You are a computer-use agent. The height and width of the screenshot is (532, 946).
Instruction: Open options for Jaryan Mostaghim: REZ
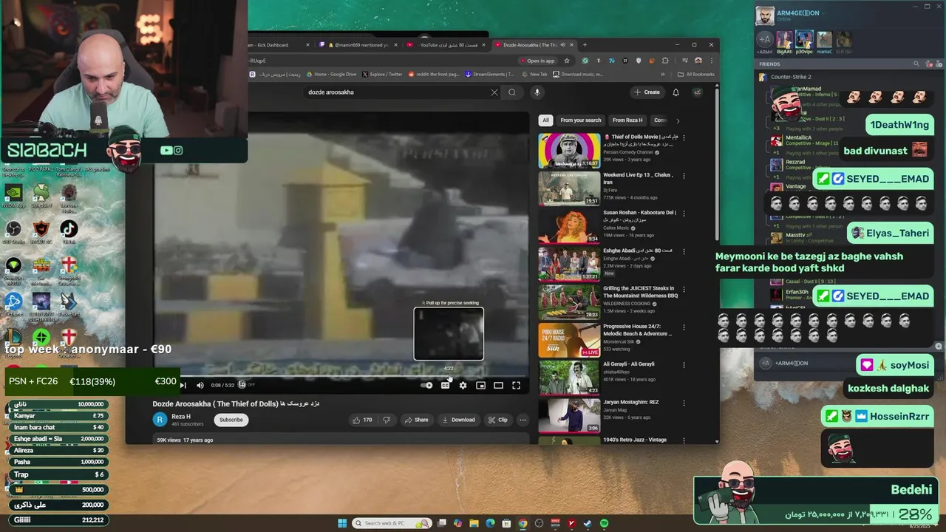(x=684, y=403)
